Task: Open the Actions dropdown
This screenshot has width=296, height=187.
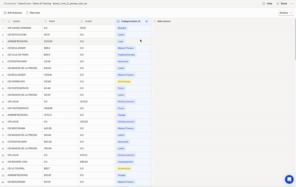Action: click(286, 13)
